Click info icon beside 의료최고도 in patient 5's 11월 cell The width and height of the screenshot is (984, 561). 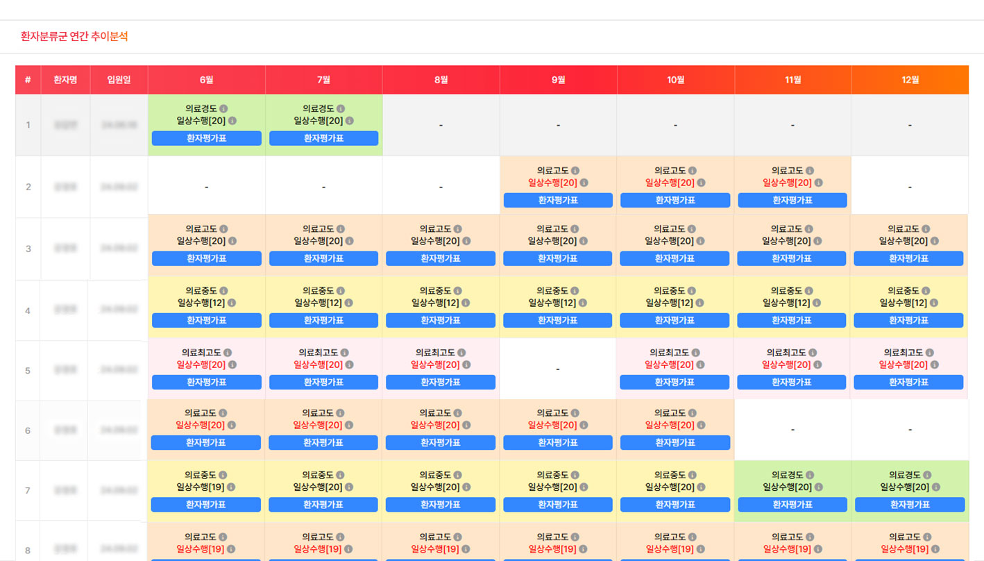coord(813,353)
